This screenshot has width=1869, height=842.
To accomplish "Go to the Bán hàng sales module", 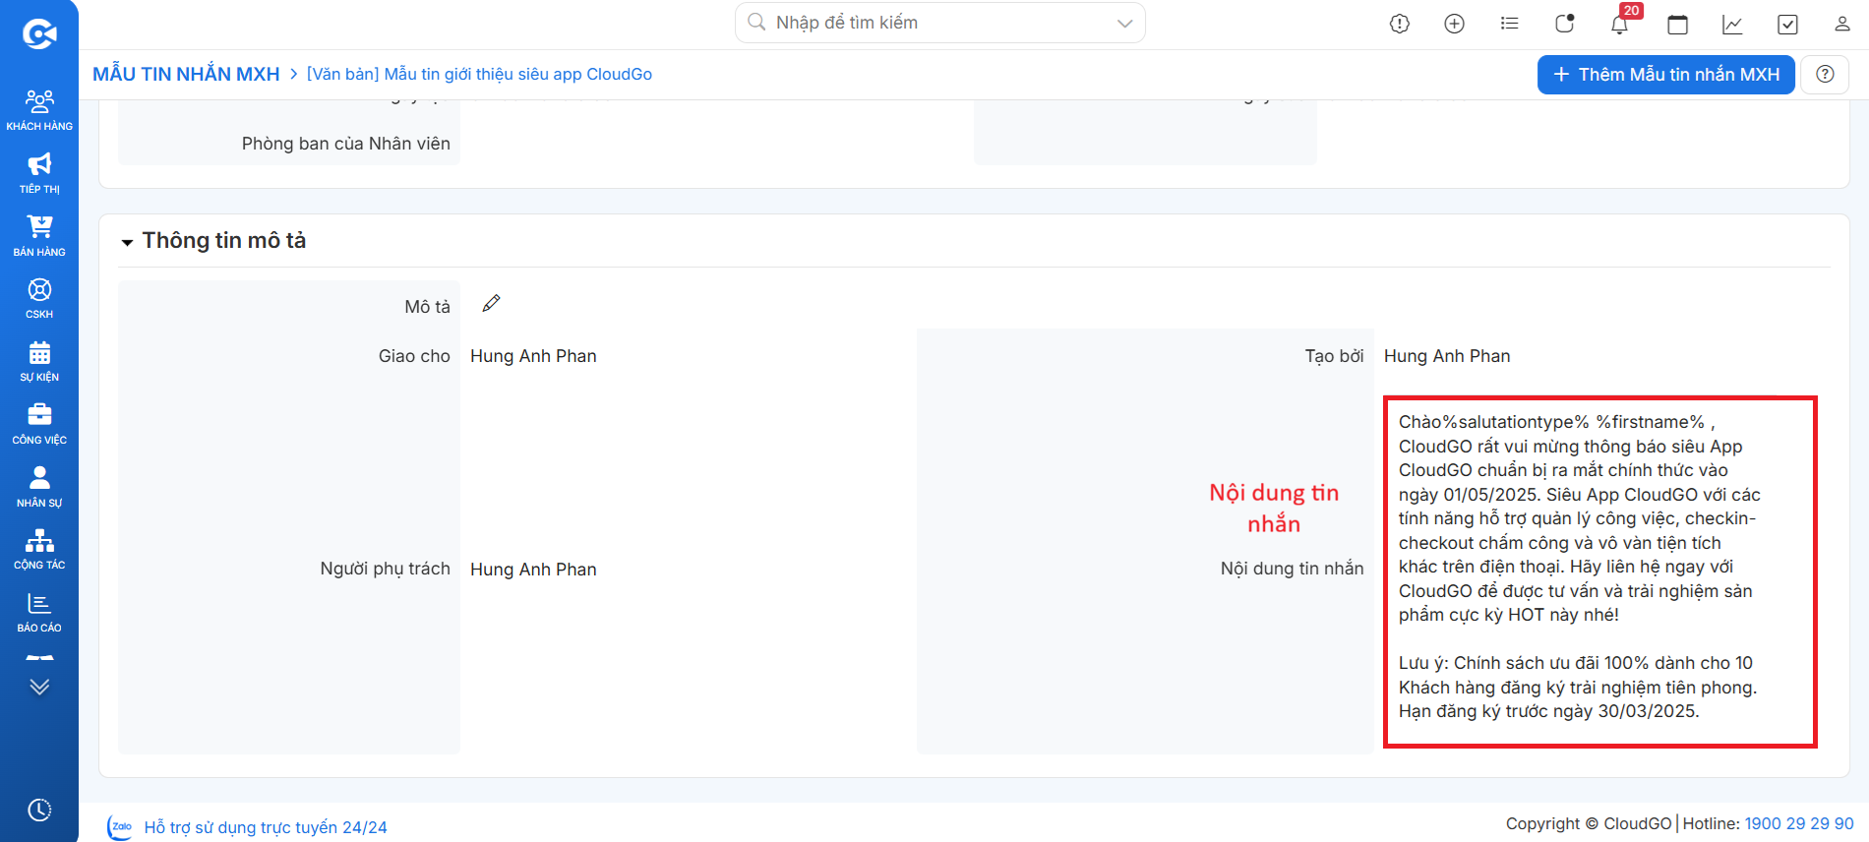I will pyautogui.click(x=39, y=235).
